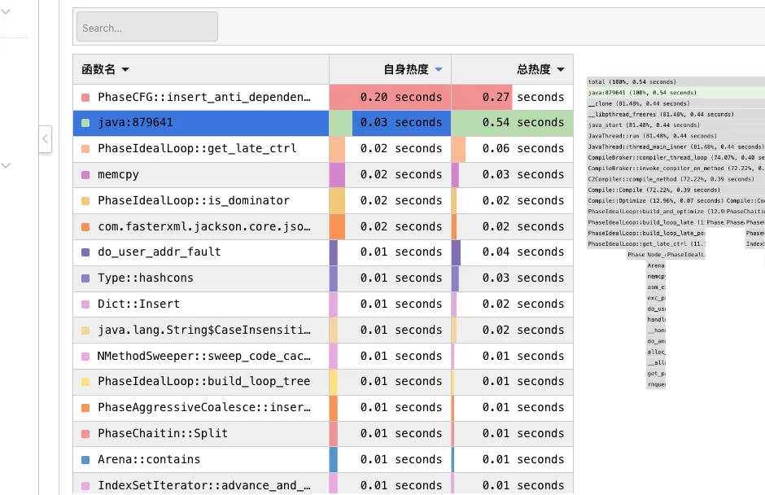
Task: Select java.lang.String$CaseInsensiti function name
Action: 204,330
